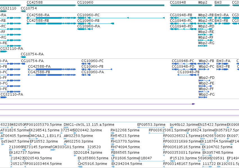239x168 pixels.
Task: Select EST RH54523.5prime
Action: pos(125,136)
